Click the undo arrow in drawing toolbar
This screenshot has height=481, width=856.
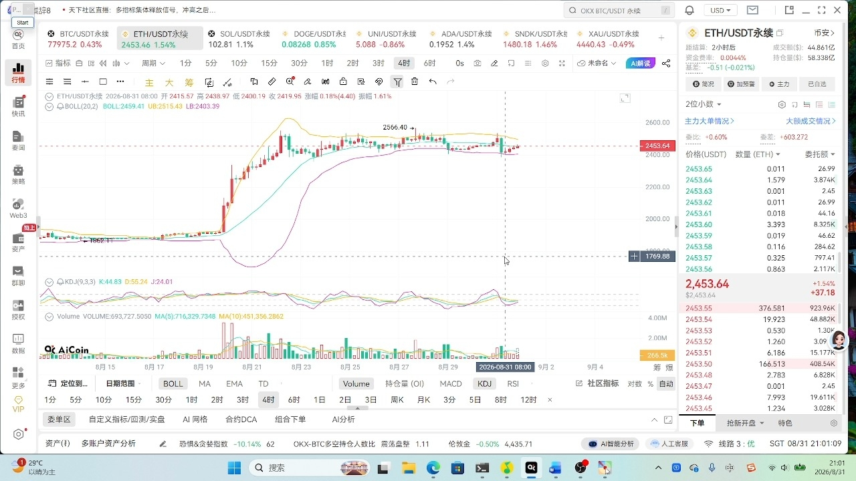point(433,82)
